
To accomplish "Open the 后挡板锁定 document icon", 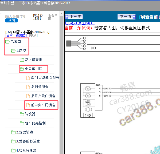I will tap(28, 87).
